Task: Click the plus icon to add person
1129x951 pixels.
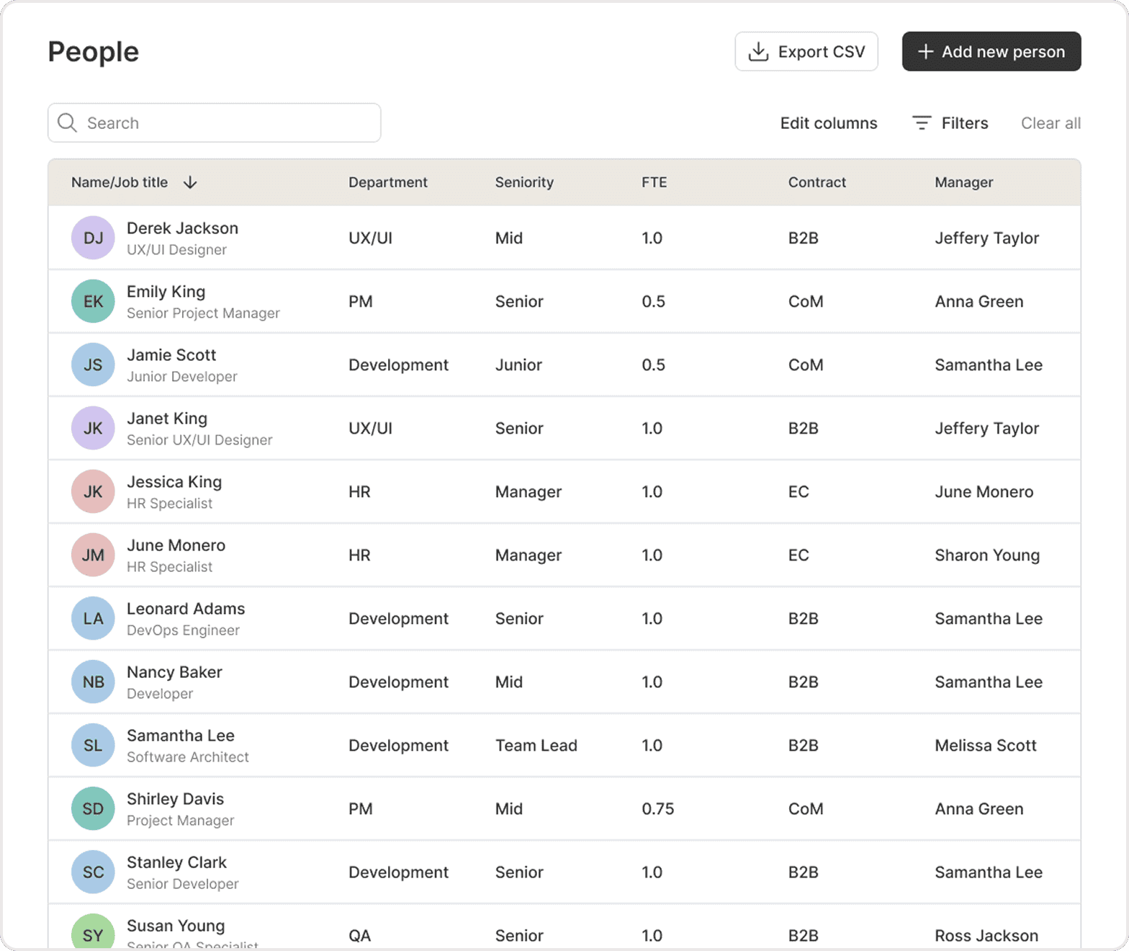Action: point(926,52)
